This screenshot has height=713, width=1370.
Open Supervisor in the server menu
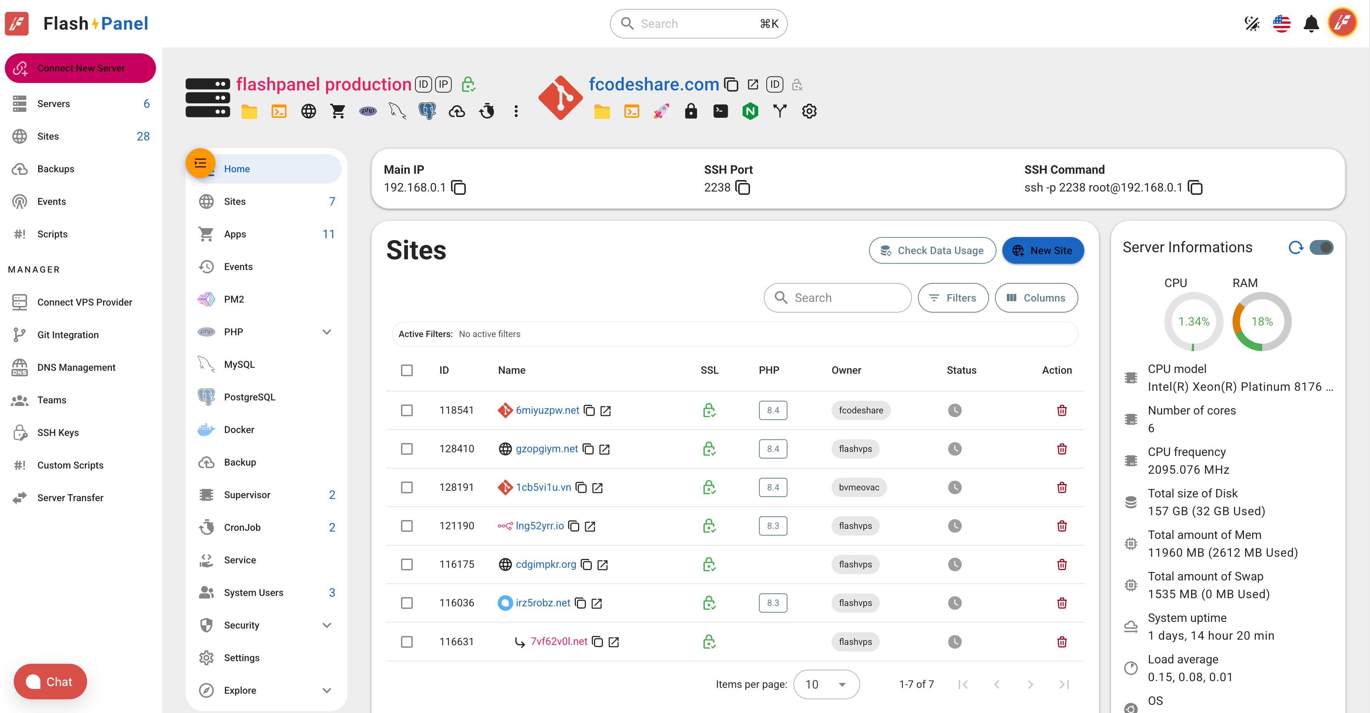coord(266,495)
